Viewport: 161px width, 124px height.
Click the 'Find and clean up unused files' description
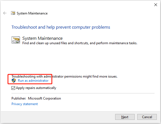pos(80,43)
